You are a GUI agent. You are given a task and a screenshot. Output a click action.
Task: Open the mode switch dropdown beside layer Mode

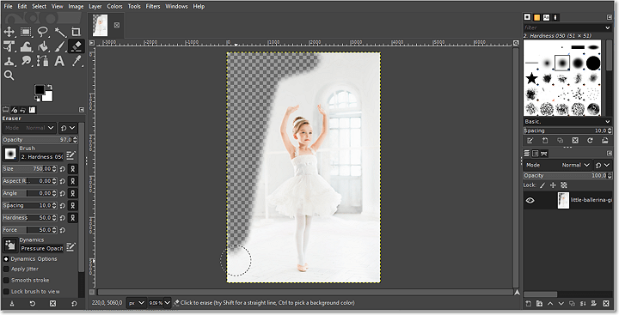click(x=603, y=165)
